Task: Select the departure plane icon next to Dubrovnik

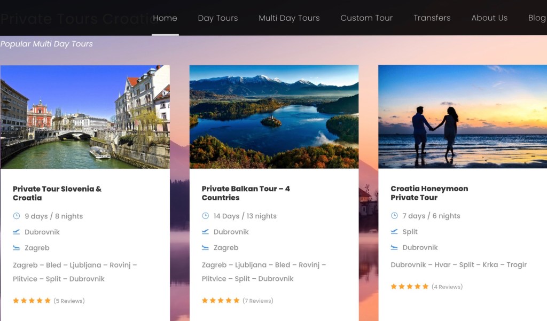Action: [17, 232]
